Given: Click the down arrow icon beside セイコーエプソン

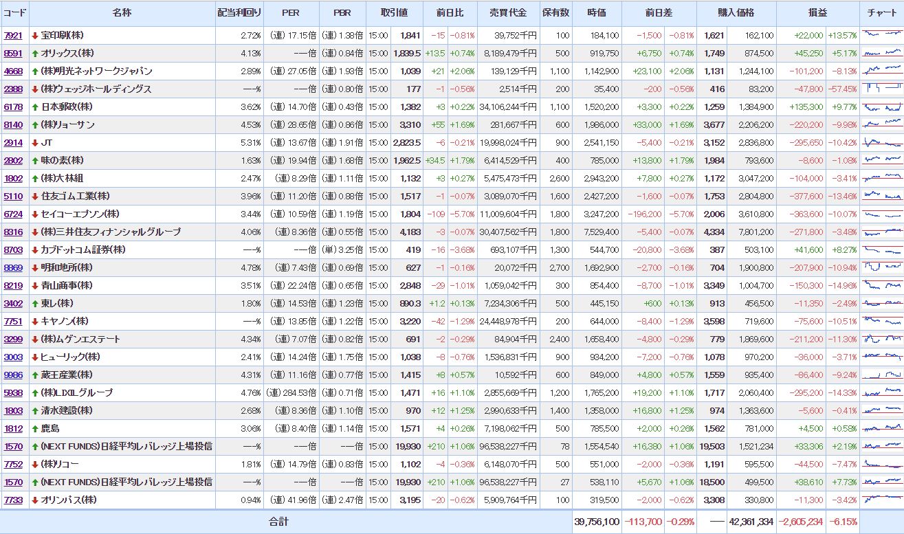Looking at the screenshot, I should pos(35,214).
